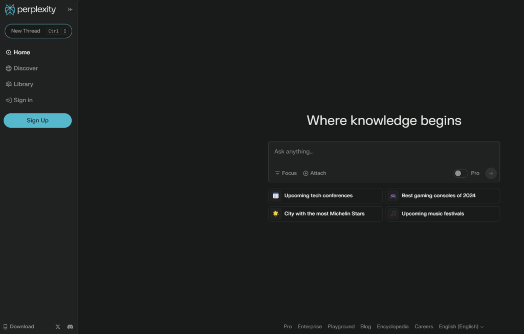Open the Focus filter dropdown
This screenshot has height=334, width=524.
[x=286, y=173]
